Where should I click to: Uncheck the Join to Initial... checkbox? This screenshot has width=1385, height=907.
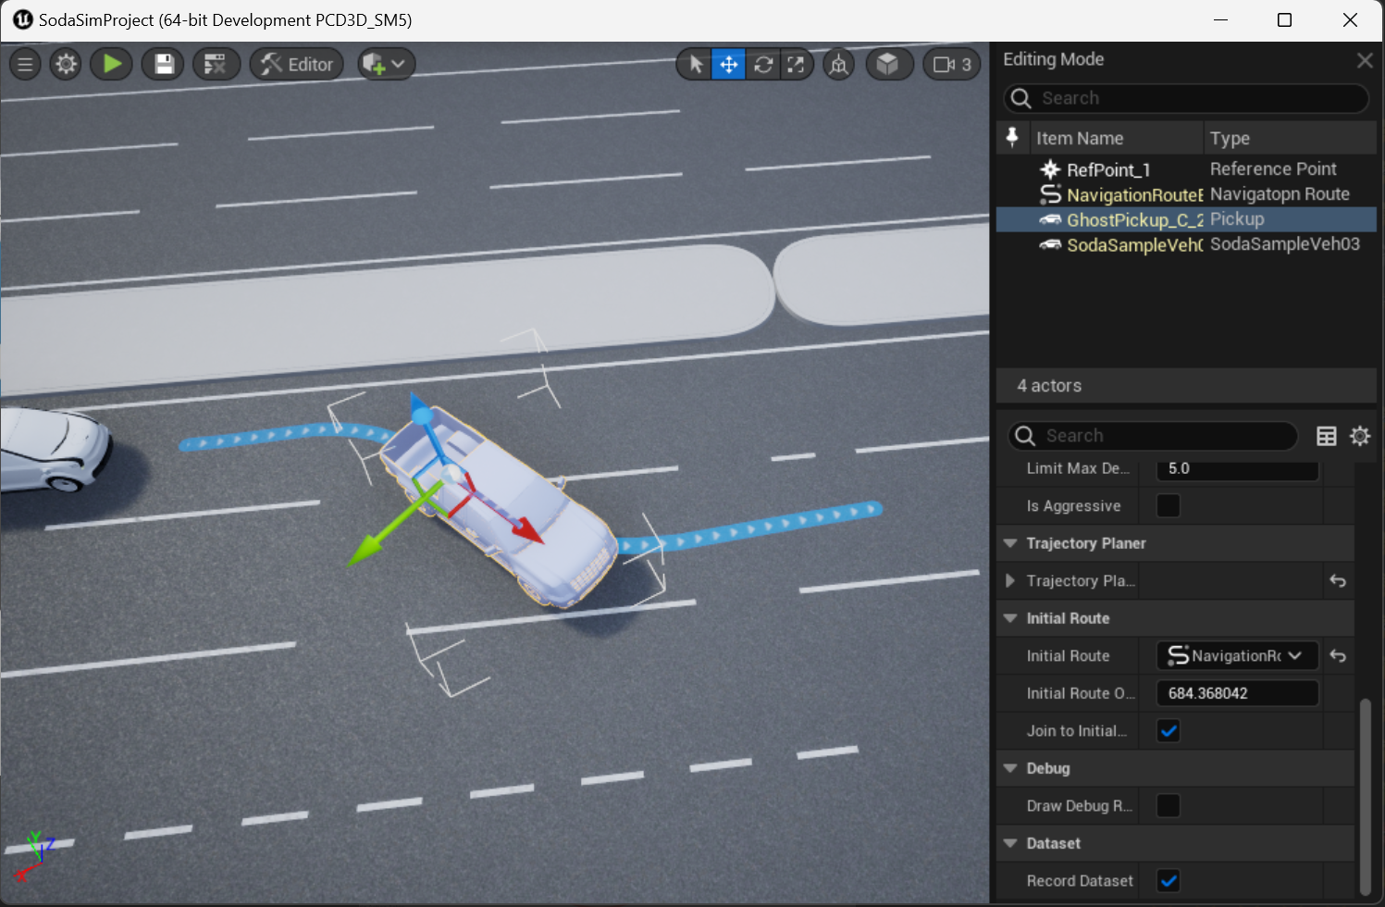tap(1169, 730)
